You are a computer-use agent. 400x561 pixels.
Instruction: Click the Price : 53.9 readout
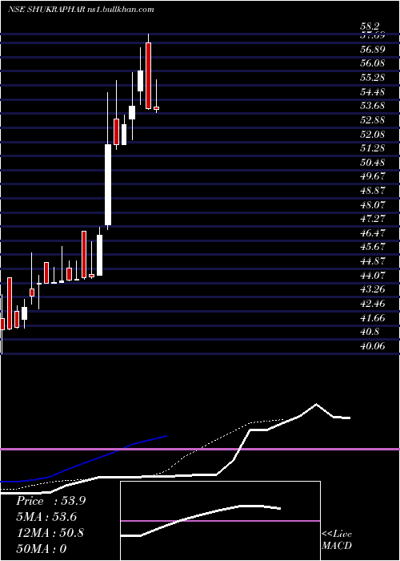pyautogui.click(x=50, y=501)
